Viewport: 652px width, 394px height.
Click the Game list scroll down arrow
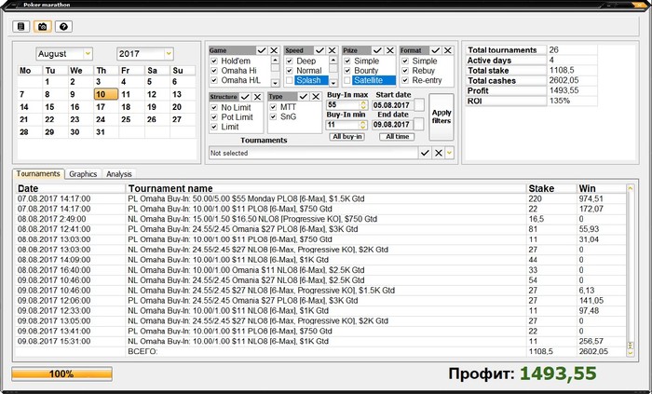click(x=275, y=83)
